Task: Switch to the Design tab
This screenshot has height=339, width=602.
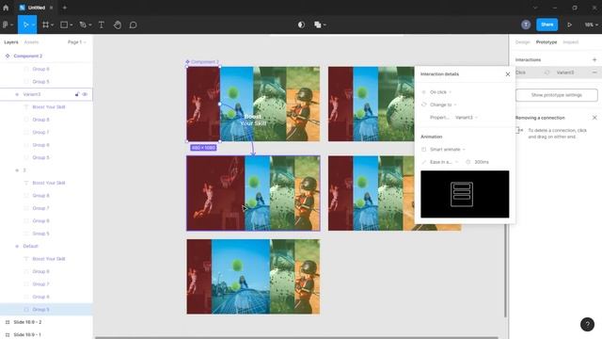Action: [522, 41]
